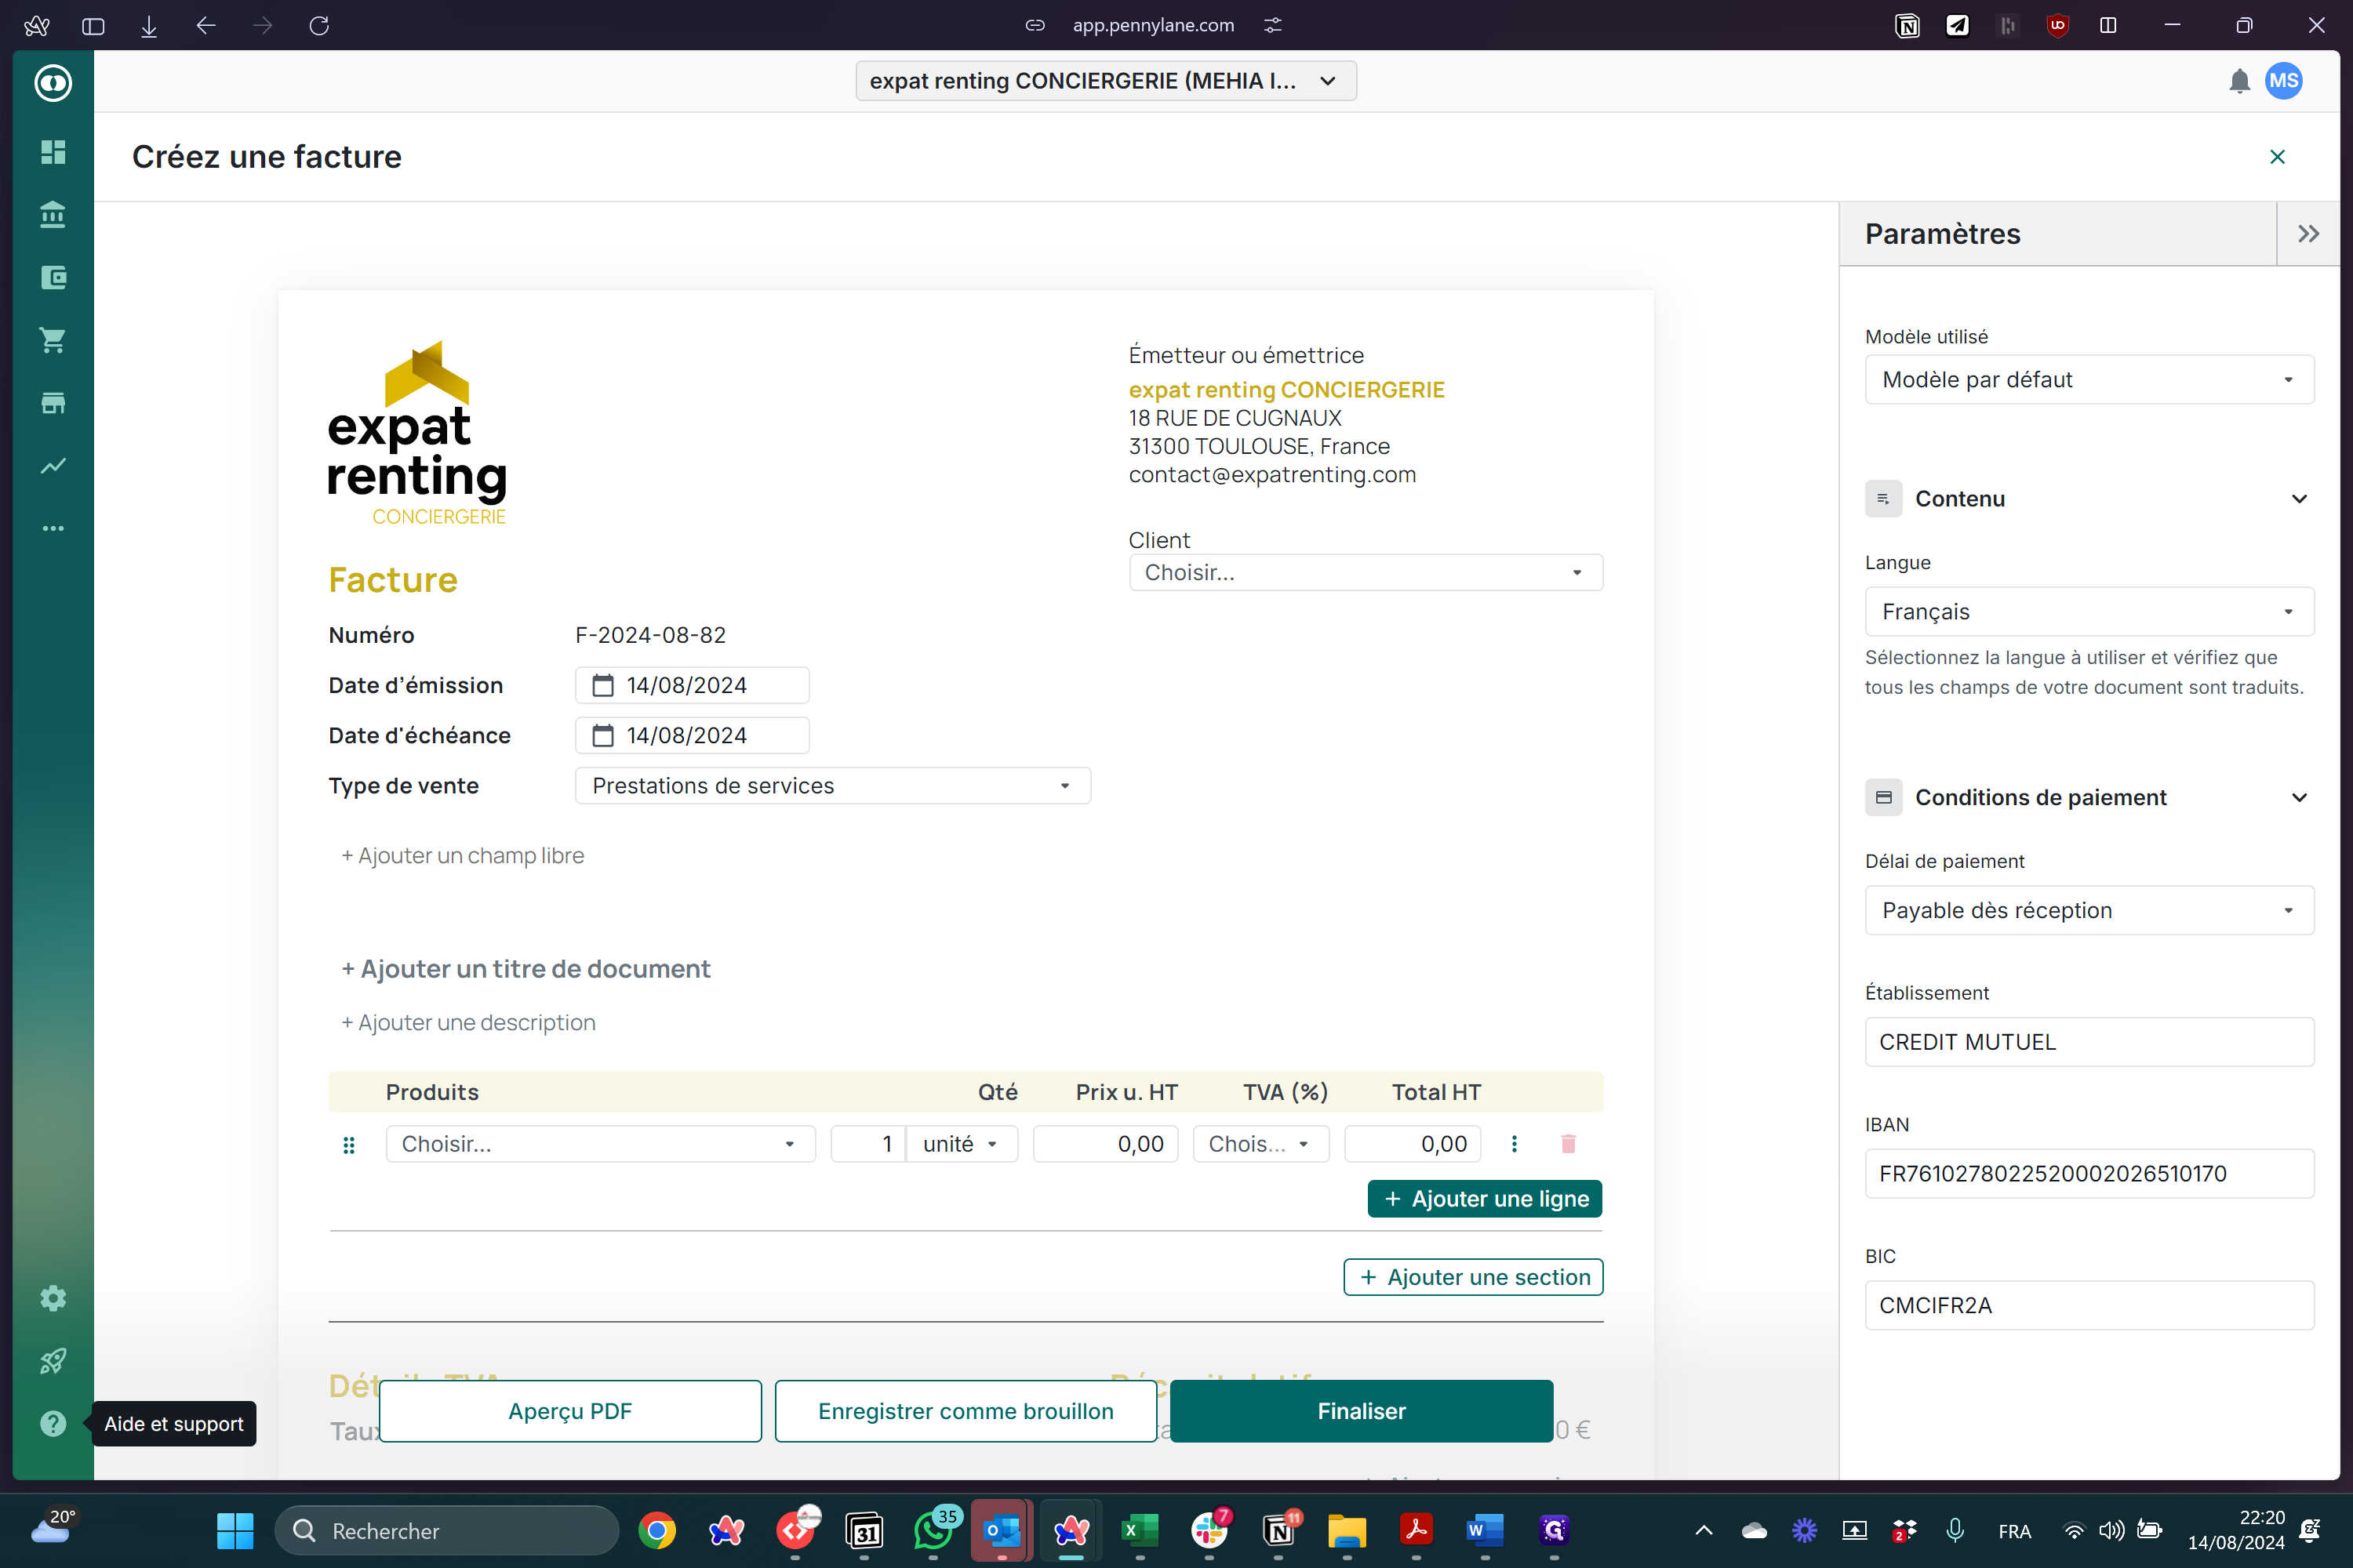Toggle the browser sidebar panel icon
The image size is (2353, 1568).
tap(93, 26)
